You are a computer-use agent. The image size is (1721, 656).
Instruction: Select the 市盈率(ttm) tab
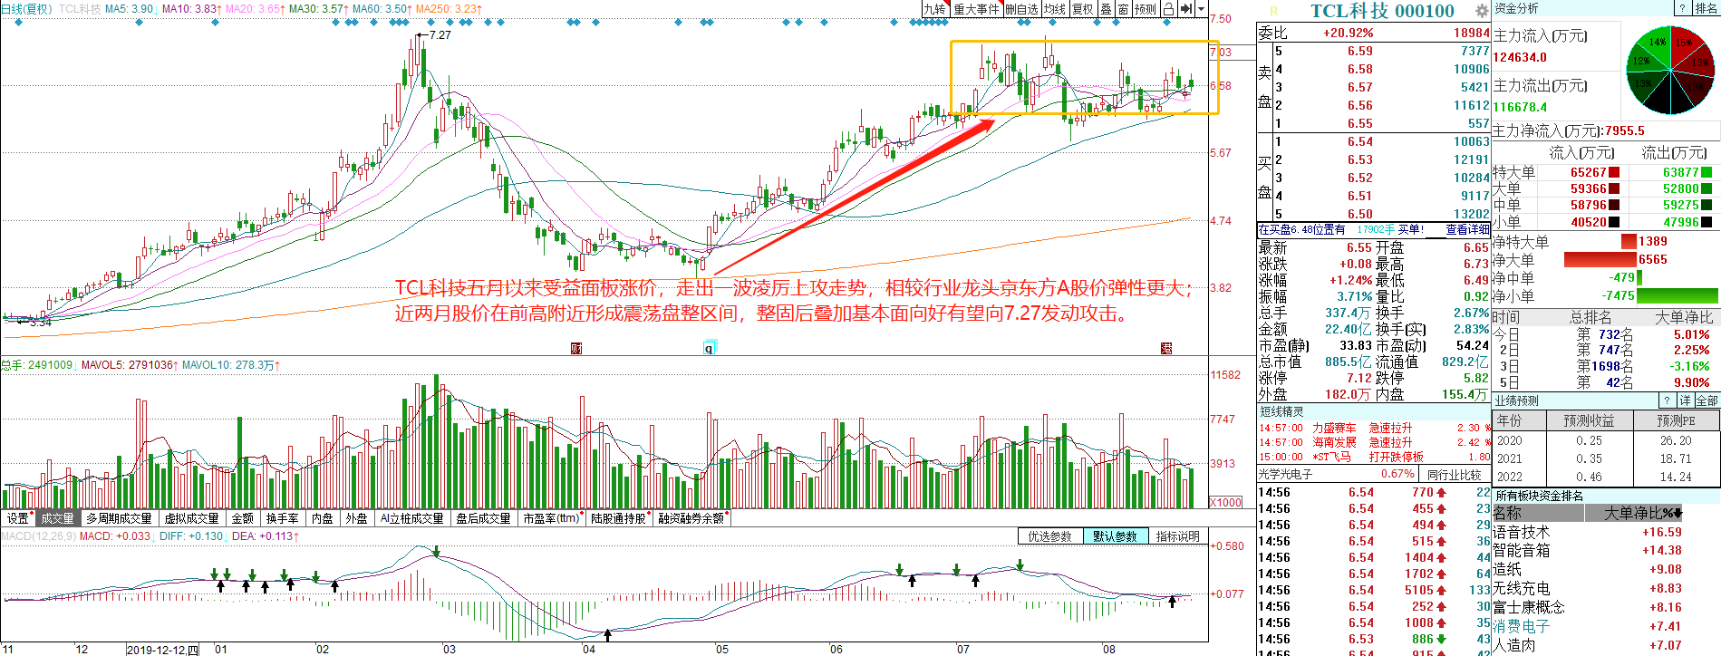click(551, 518)
